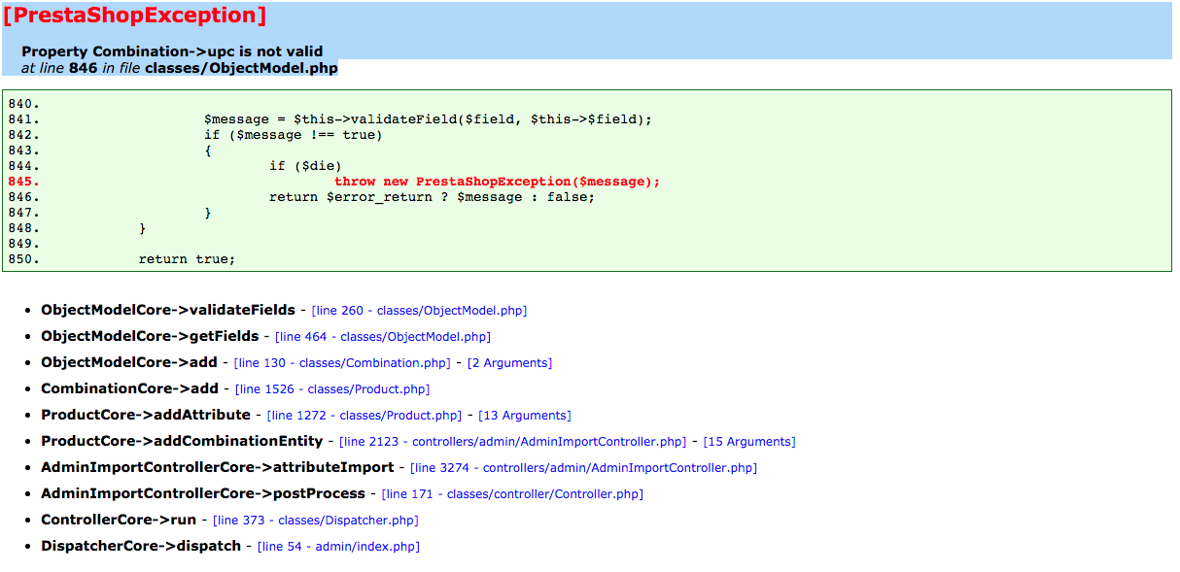Open the line 2123 AdminImportController.php link
This screenshot has height=572, width=1180.
tap(513, 442)
